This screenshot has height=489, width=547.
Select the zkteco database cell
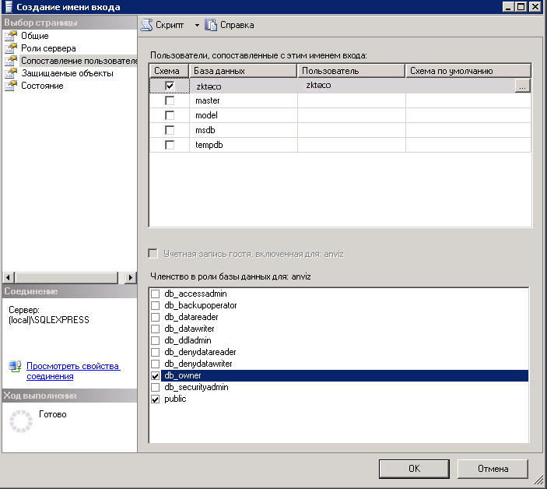coord(244,86)
